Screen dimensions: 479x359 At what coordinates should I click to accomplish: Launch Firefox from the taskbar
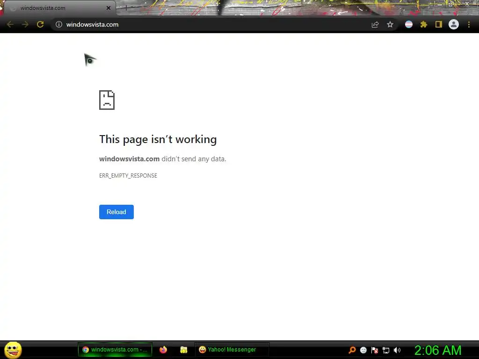pyautogui.click(x=163, y=350)
